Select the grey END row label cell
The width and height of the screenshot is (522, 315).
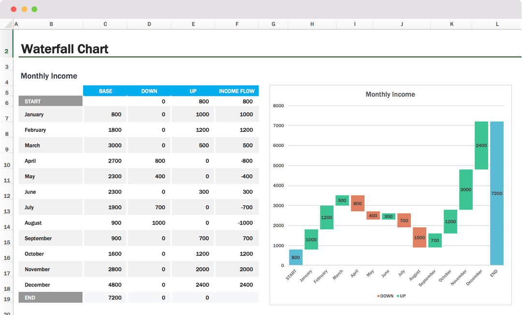(50, 298)
